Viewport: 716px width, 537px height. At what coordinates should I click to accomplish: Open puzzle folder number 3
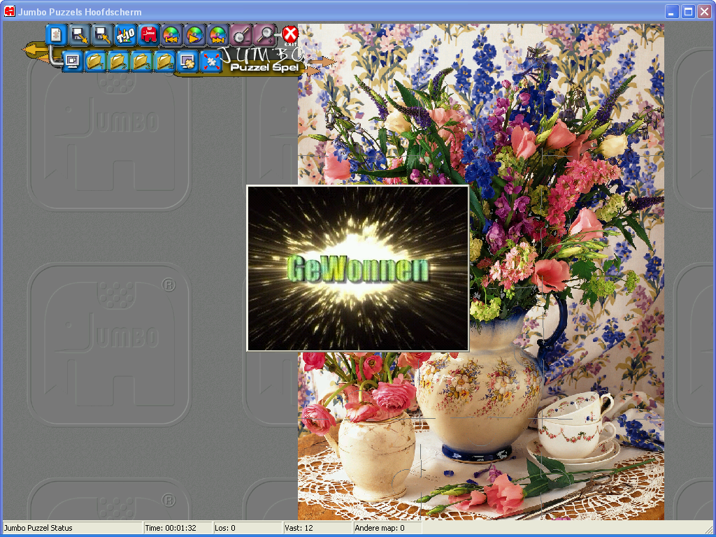click(x=141, y=61)
